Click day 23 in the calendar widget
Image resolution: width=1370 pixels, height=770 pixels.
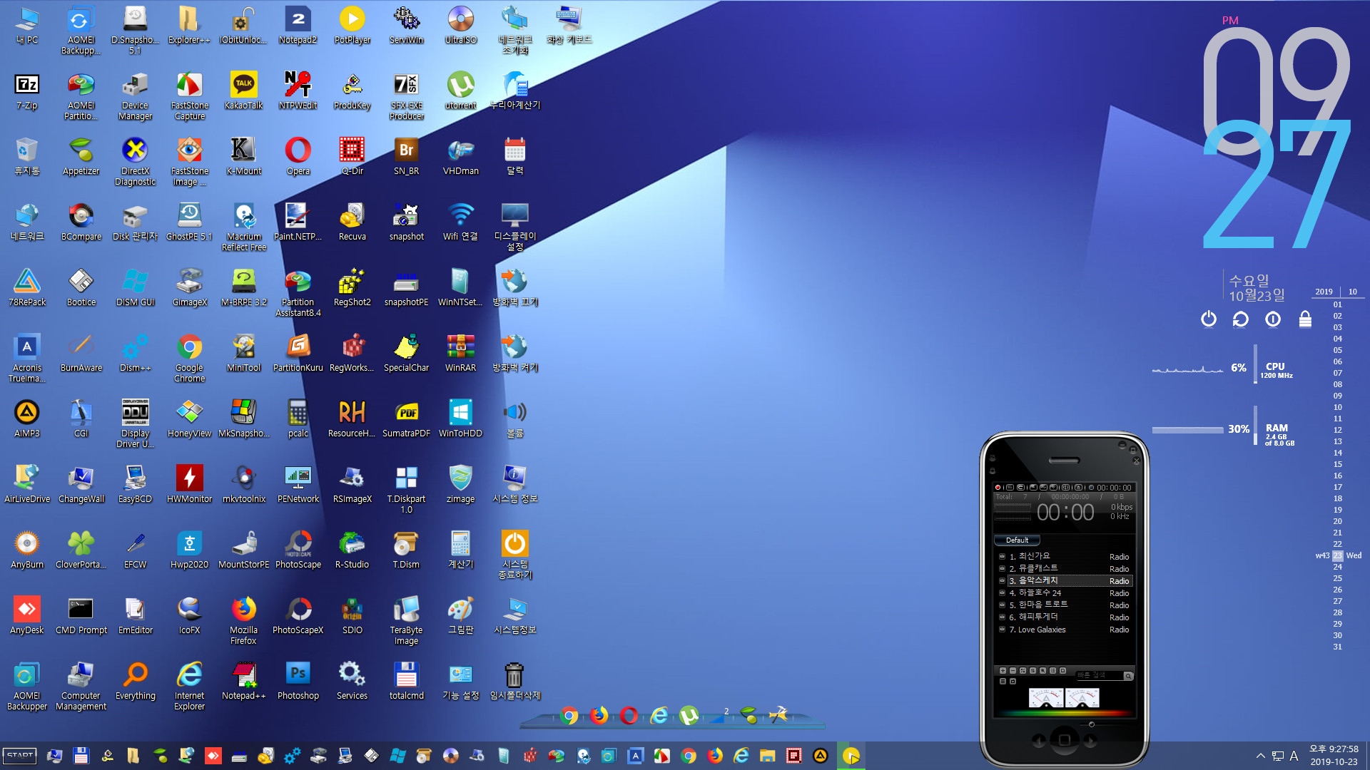pos(1337,555)
